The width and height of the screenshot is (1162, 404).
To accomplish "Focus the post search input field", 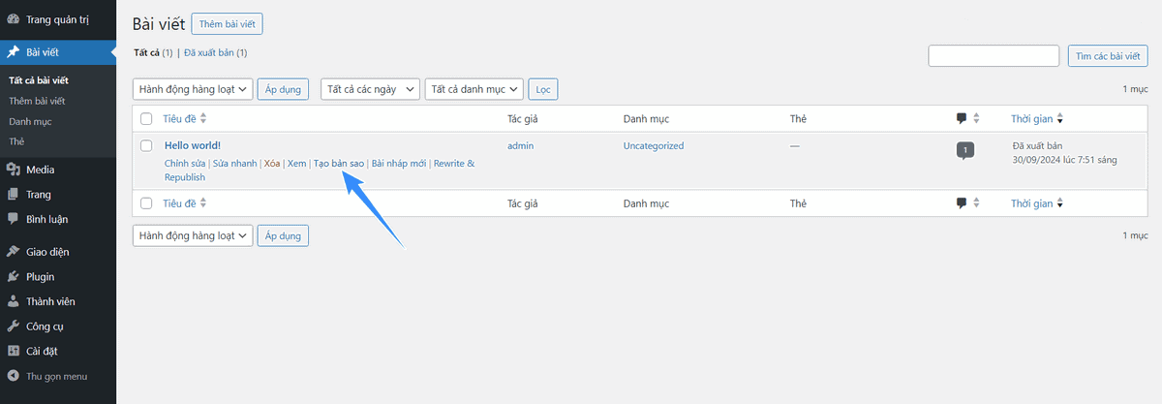I will (994, 56).
